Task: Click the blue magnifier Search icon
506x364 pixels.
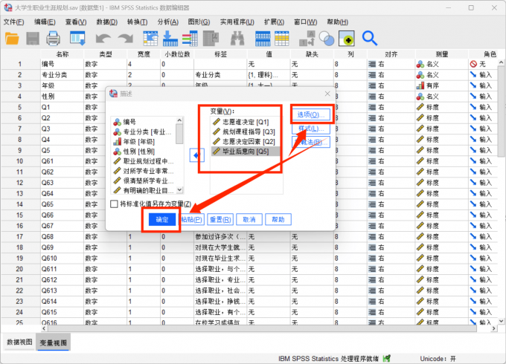Action: coord(370,38)
